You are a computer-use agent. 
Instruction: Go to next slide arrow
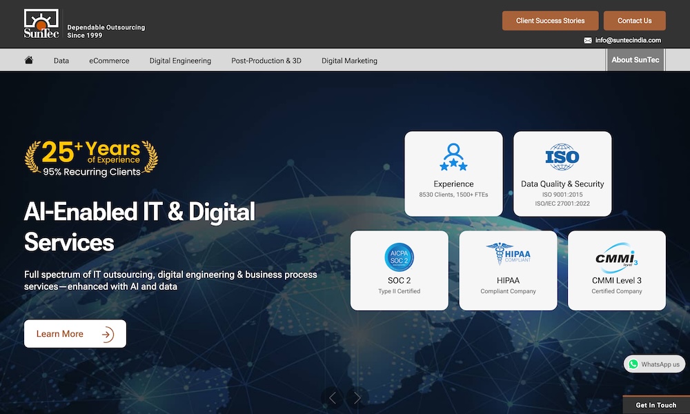[x=357, y=398]
